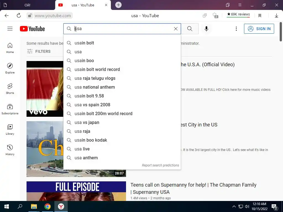Image resolution: width=283 pixels, height=212 pixels.
Task: Open Windows taskbar search
Action: click(20, 206)
